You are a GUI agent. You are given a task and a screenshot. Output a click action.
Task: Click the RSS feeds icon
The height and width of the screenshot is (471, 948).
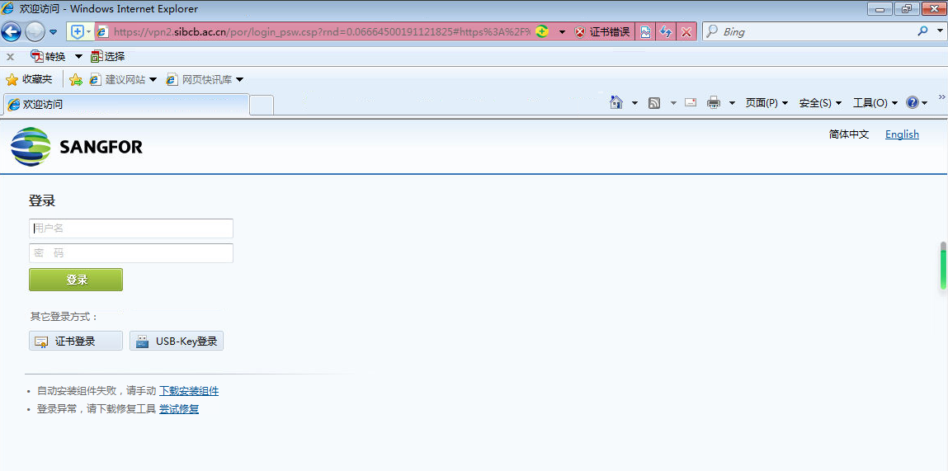tap(654, 103)
